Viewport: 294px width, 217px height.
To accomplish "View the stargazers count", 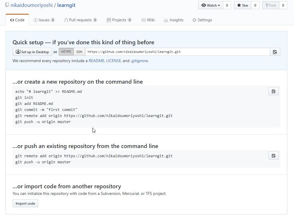I will [x=255, y=5].
